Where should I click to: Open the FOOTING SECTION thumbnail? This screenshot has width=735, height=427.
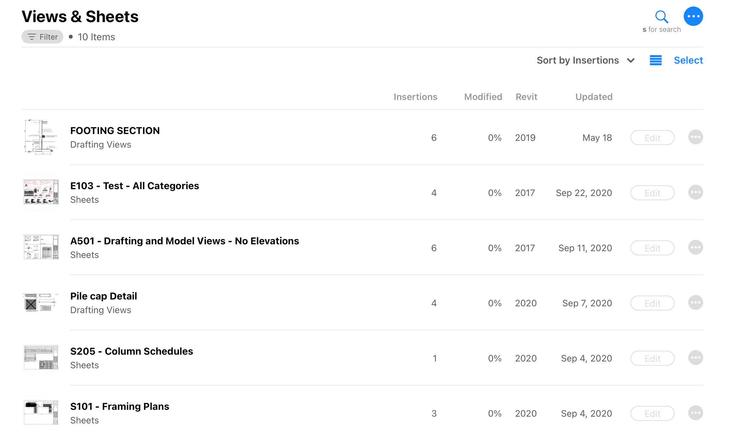[41, 137]
